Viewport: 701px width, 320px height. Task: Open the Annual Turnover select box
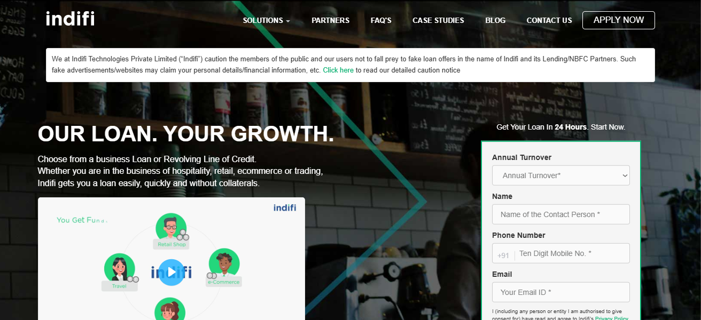(561, 175)
